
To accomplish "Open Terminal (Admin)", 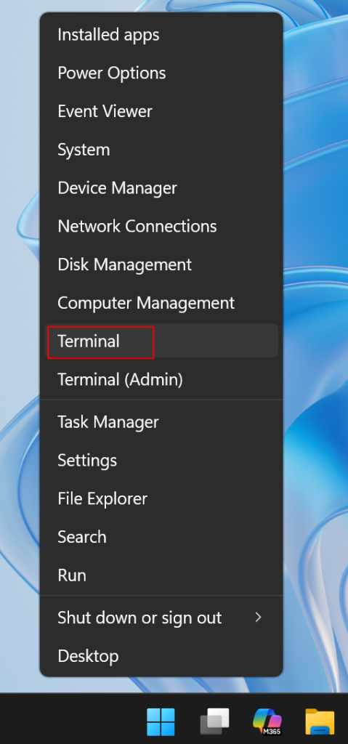I will [x=161, y=379].
